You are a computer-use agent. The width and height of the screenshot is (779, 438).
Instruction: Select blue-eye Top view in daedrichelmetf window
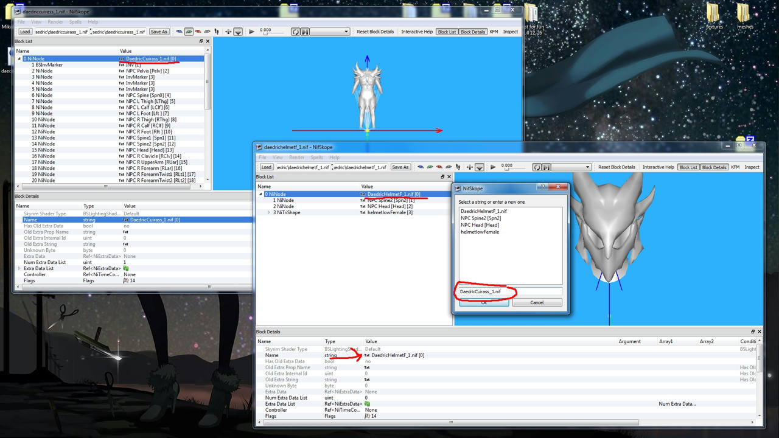[x=421, y=167]
